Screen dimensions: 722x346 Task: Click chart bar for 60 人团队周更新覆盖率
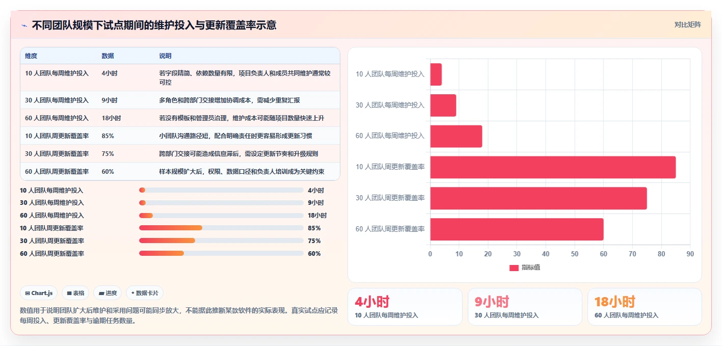click(517, 229)
